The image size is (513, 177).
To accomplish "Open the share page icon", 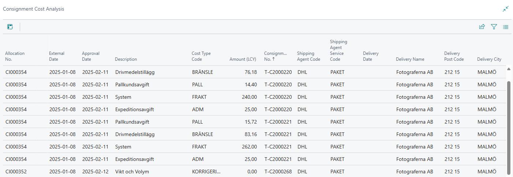I will [482, 27].
